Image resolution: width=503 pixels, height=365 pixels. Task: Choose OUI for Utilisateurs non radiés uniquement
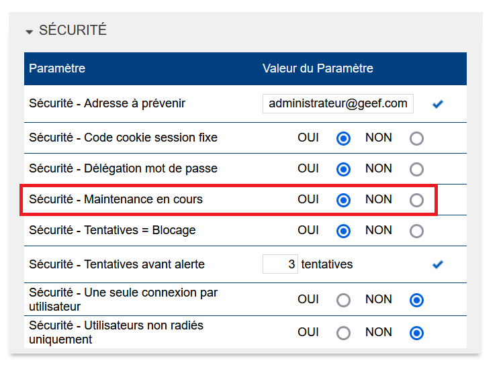click(344, 333)
